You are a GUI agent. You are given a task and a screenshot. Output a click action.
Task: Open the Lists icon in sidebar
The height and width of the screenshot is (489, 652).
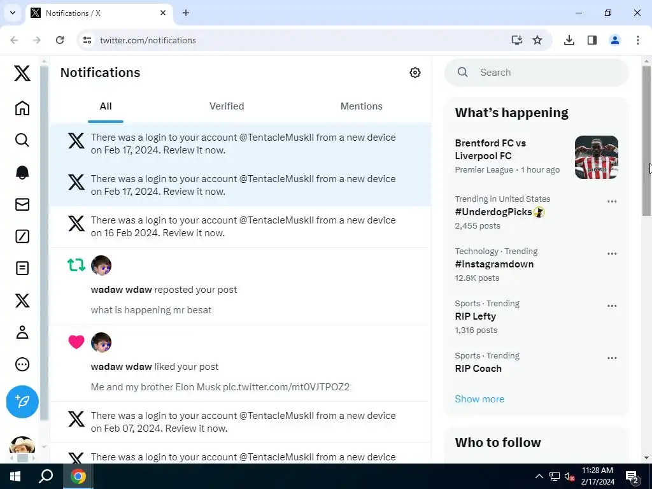click(22, 268)
